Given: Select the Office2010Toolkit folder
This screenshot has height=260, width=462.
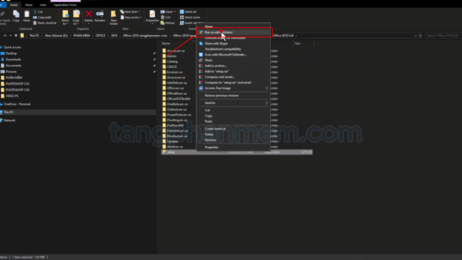Looking at the screenshot, I should [x=179, y=99].
